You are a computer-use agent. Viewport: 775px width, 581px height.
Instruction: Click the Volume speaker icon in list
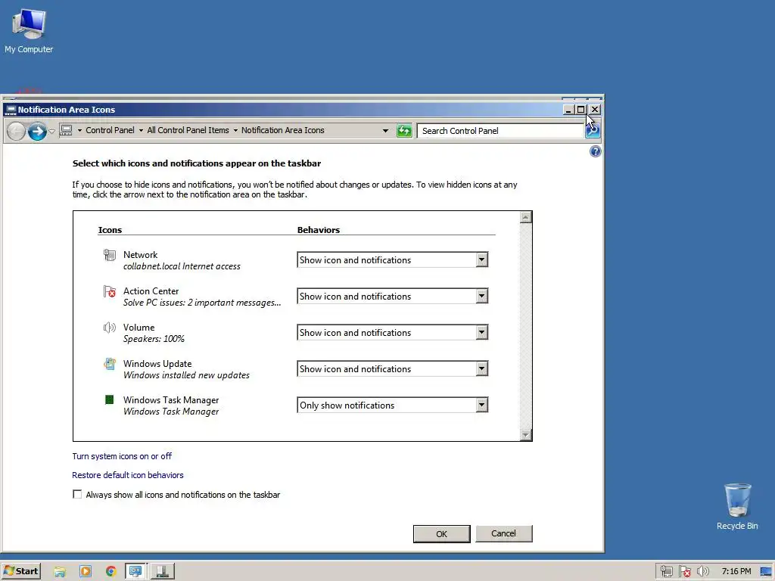click(109, 328)
